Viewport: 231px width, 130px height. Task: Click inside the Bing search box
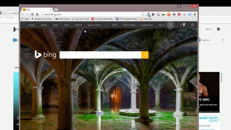click(100, 55)
